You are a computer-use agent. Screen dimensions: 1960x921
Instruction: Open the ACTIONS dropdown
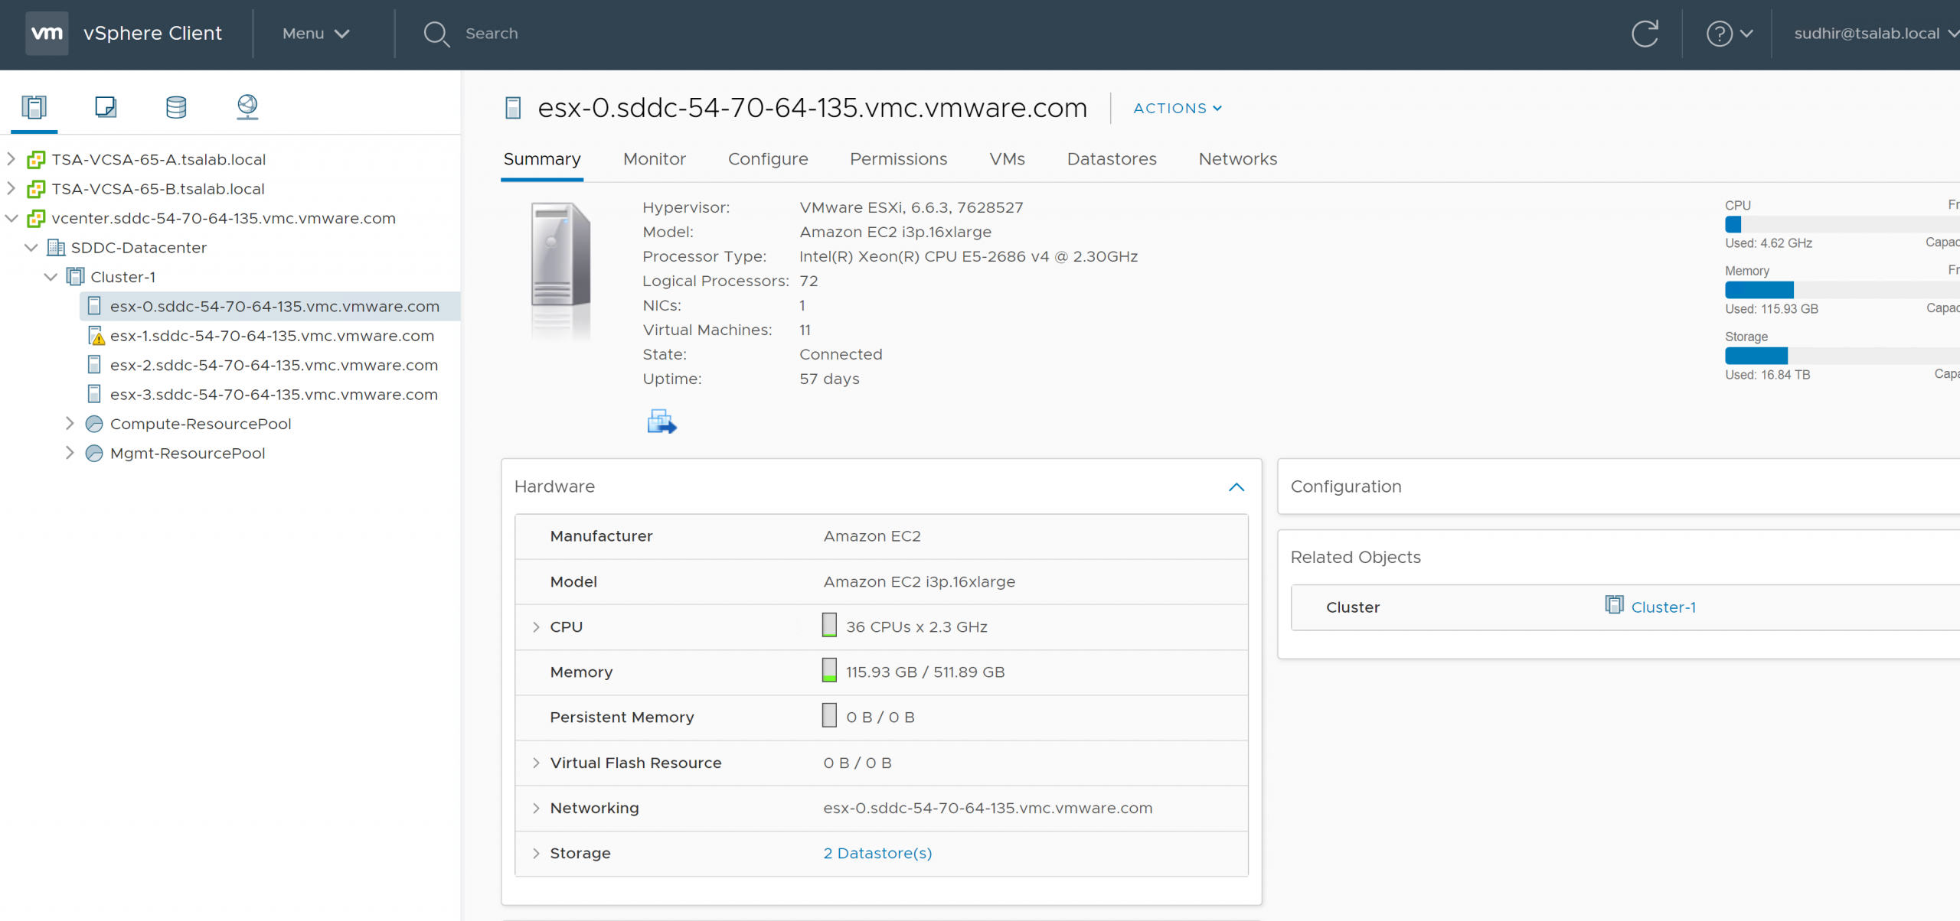1177,109
